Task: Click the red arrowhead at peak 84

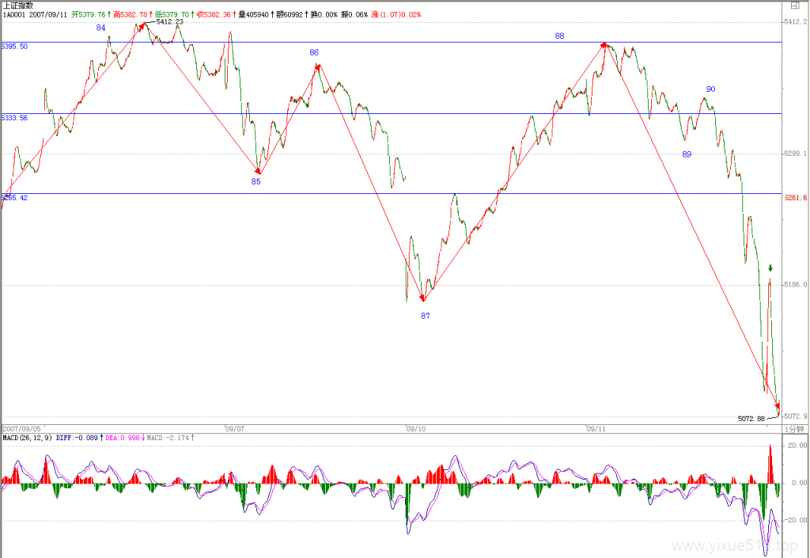Action: [142, 25]
